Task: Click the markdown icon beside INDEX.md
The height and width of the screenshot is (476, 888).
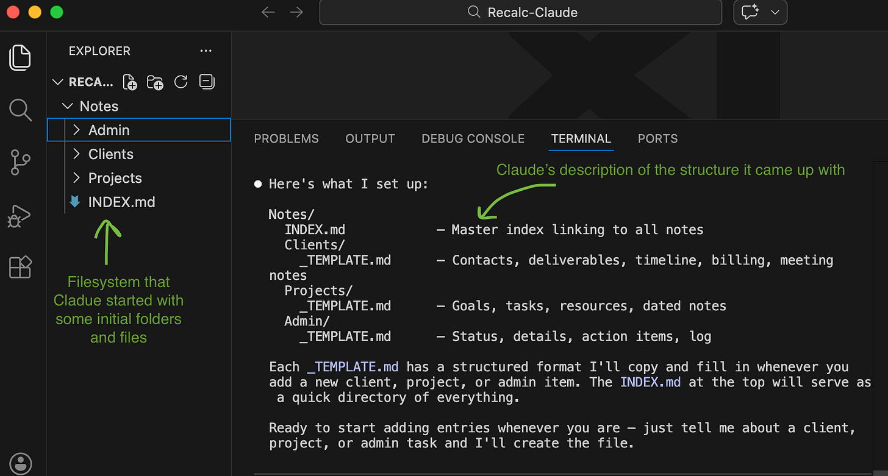Action: (x=75, y=202)
